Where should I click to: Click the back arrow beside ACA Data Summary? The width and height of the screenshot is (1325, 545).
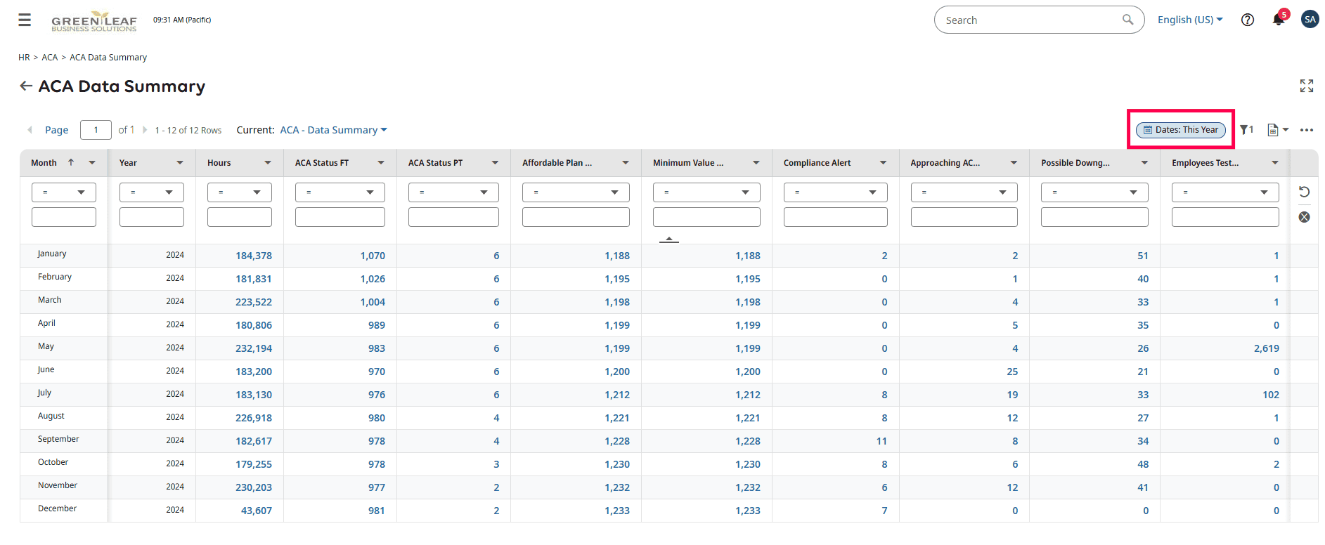coord(26,86)
